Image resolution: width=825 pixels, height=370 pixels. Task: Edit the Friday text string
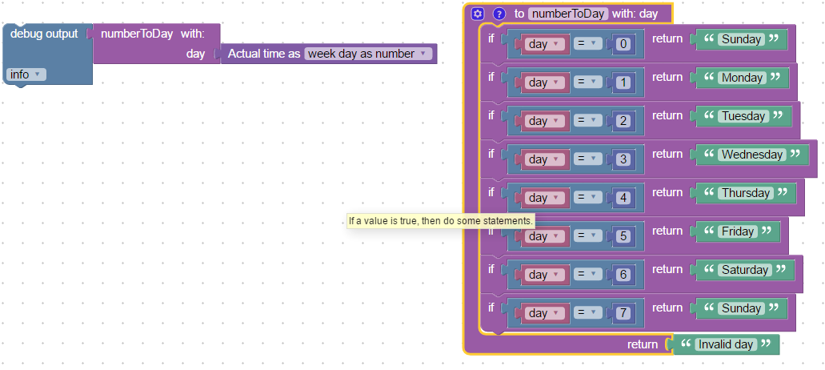pos(737,231)
